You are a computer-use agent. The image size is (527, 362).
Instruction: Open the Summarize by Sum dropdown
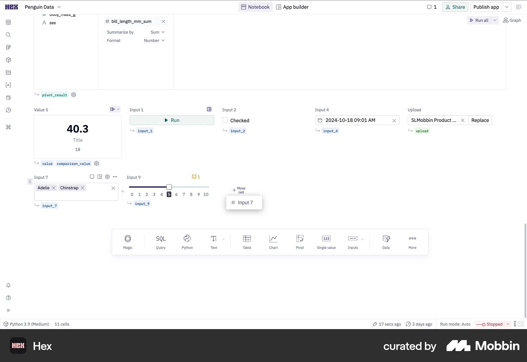point(158,32)
